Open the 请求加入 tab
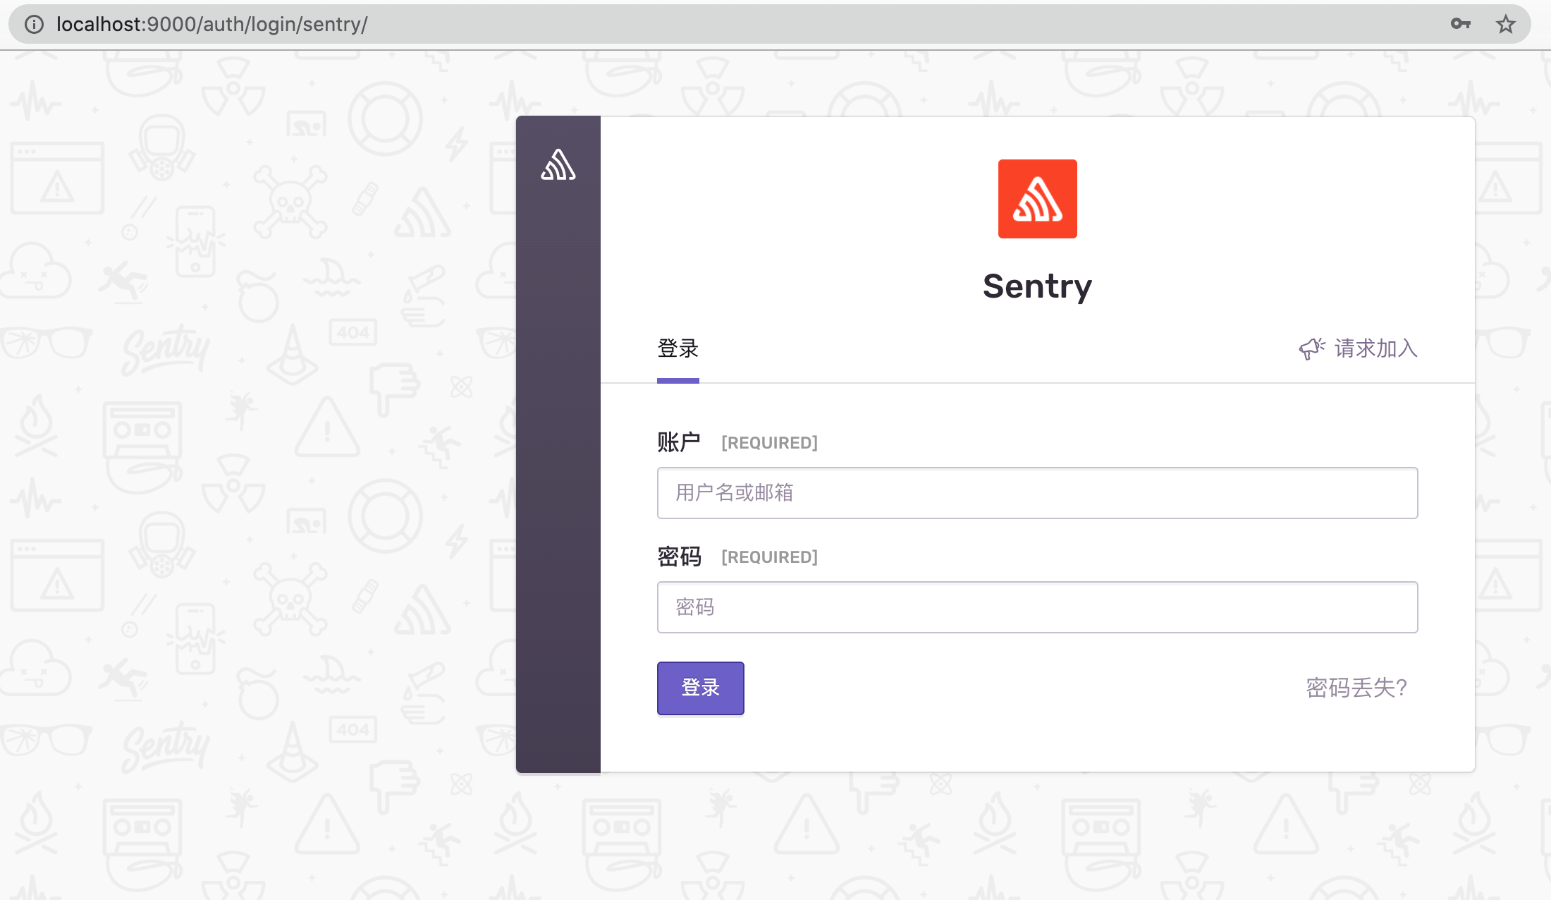Viewport: 1551px width, 900px height. (x=1375, y=348)
